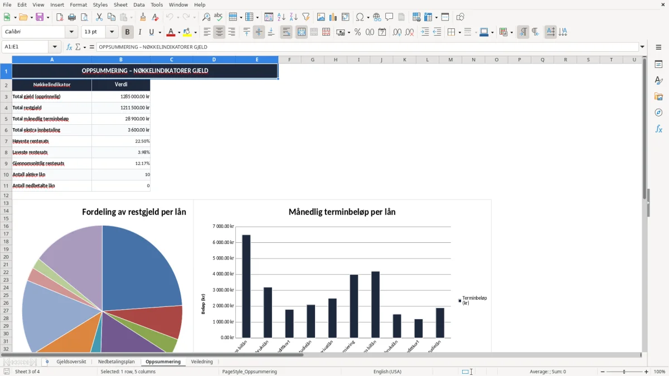Click Sort Ascending icon

pyautogui.click(x=282, y=17)
